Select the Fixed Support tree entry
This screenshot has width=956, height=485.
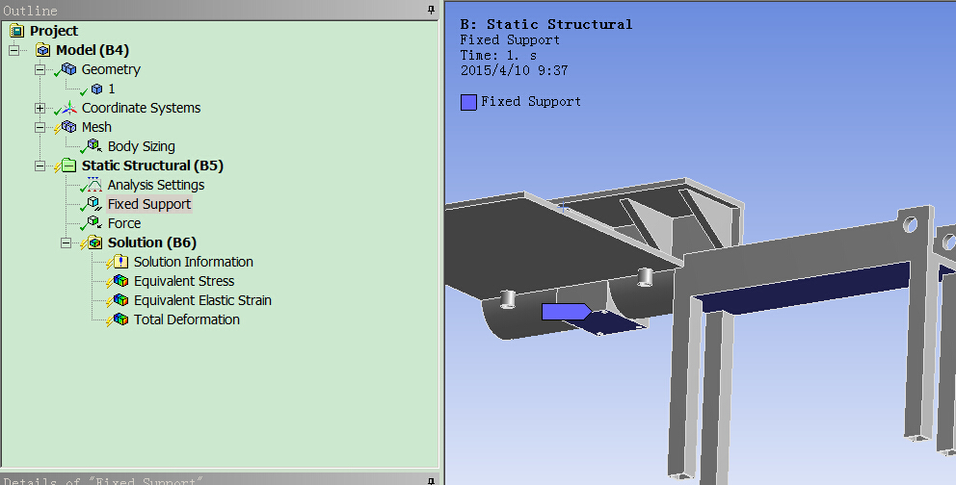tap(148, 204)
